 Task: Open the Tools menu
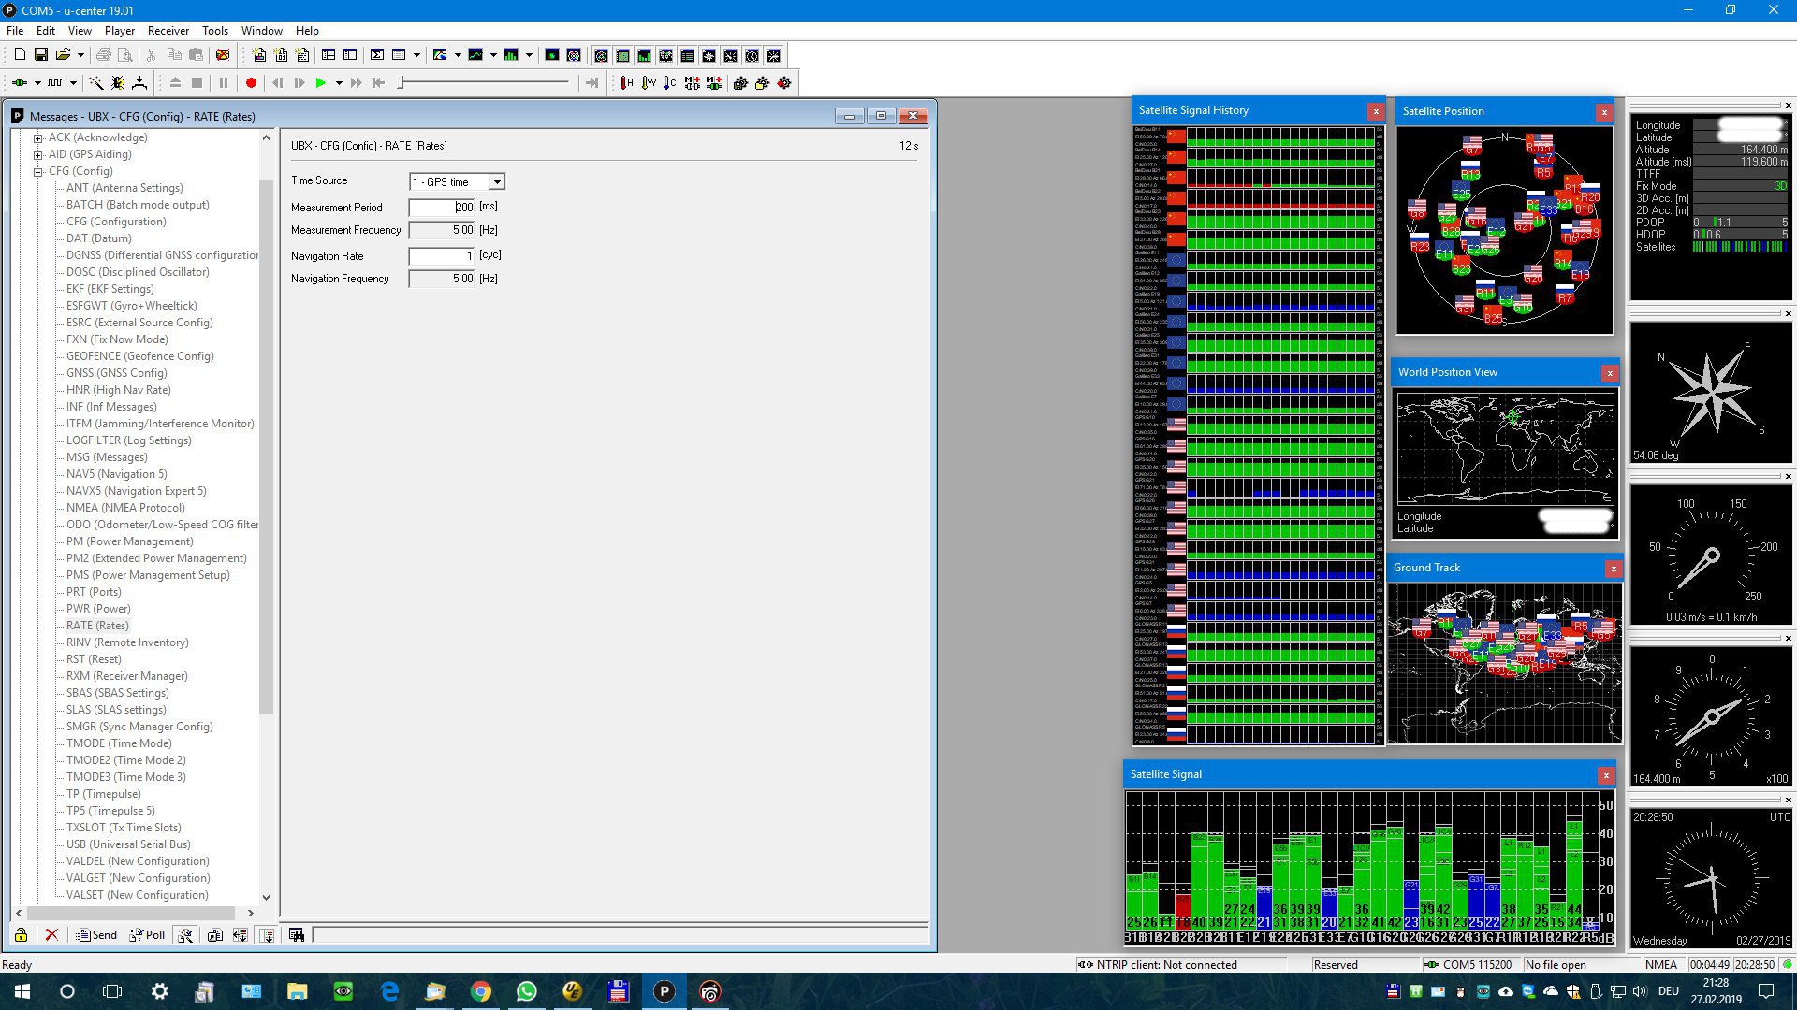(214, 30)
